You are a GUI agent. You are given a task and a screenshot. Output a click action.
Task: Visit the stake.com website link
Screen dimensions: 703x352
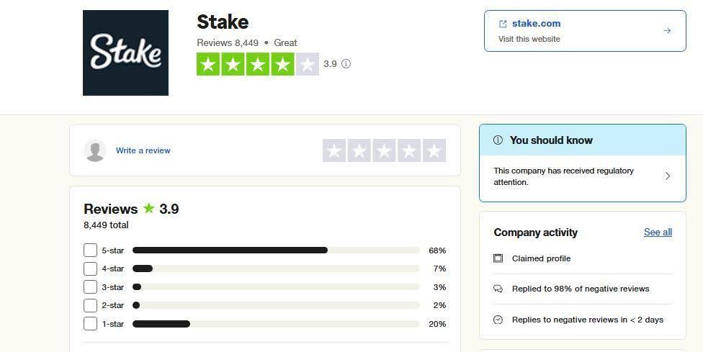(x=536, y=24)
